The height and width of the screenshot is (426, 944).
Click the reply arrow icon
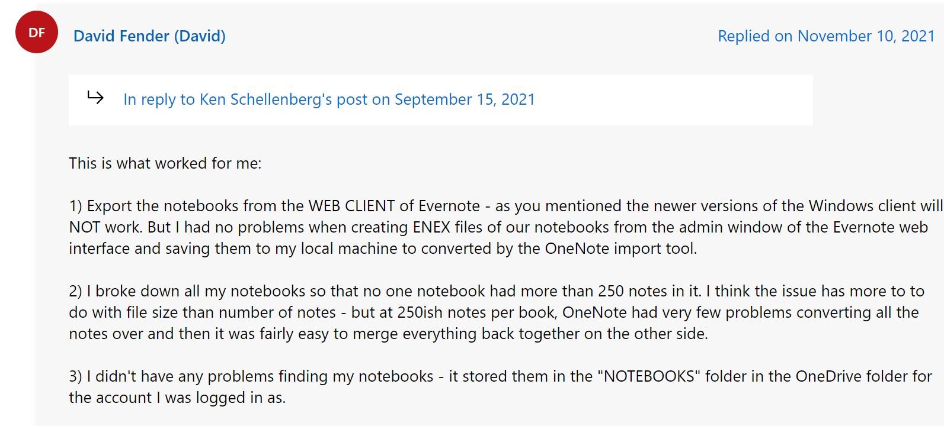(x=95, y=97)
